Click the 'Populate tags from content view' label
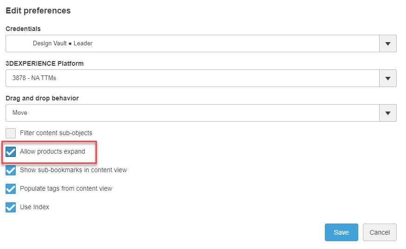406x249 pixels. coord(66,189)
